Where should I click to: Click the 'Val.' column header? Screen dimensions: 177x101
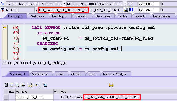click(x=119, y=91)
